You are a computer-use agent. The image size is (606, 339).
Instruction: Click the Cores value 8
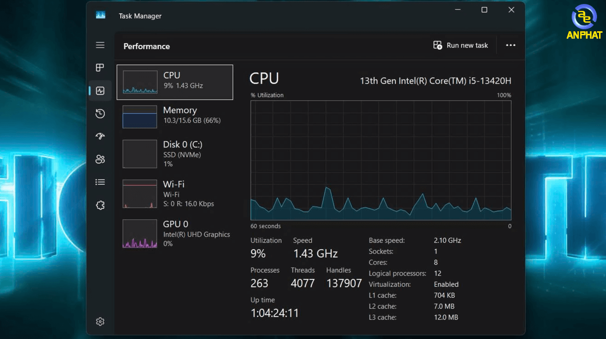(x=436, y=263)
